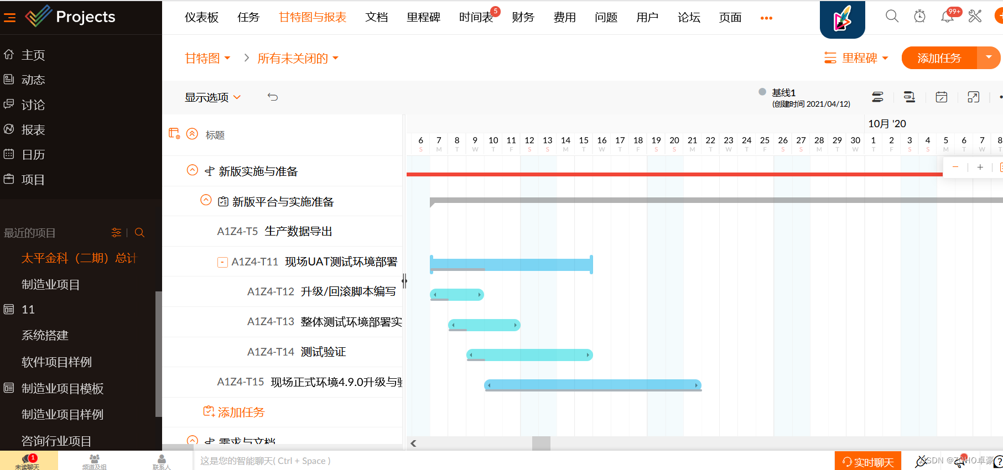Click the pen app logo badge

click(x=842, y=19)
